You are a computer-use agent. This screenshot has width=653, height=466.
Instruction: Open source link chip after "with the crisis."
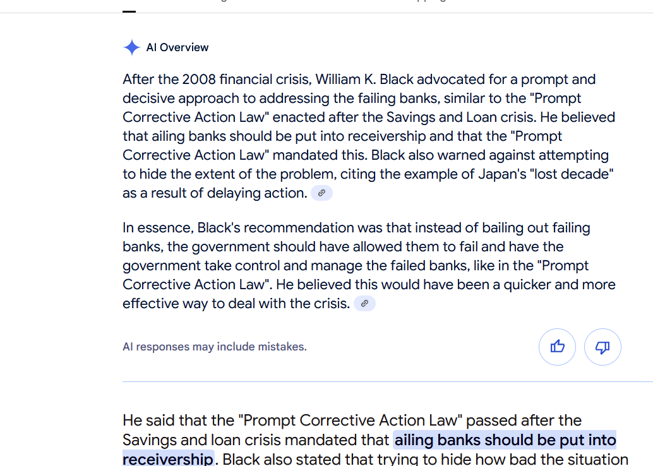(x=364, y=304)
